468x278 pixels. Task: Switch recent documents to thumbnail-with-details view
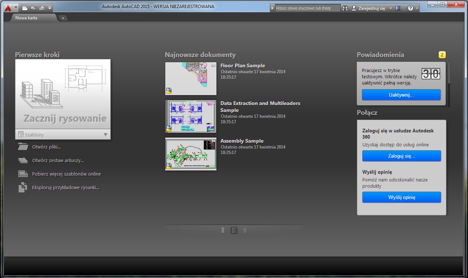coord(234,230)
